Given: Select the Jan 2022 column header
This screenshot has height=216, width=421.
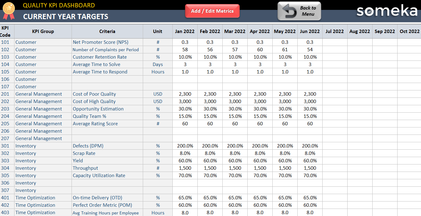Looking at the screenshot, I should pyautogui.click(x=185, y=31).
